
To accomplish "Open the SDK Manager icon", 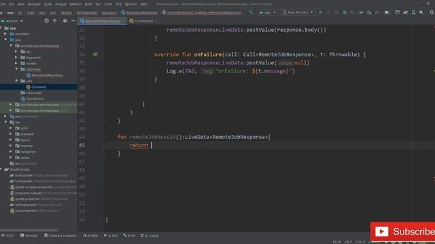I will (421, 12).
